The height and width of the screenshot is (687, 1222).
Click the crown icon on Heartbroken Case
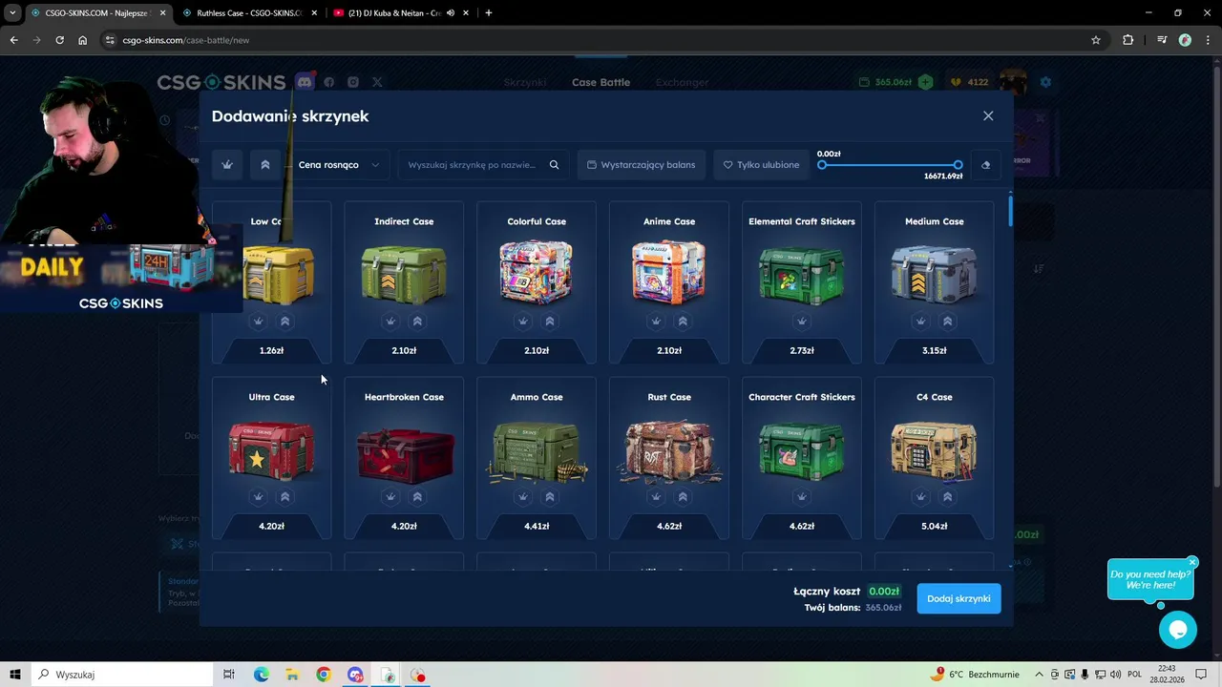390,497
